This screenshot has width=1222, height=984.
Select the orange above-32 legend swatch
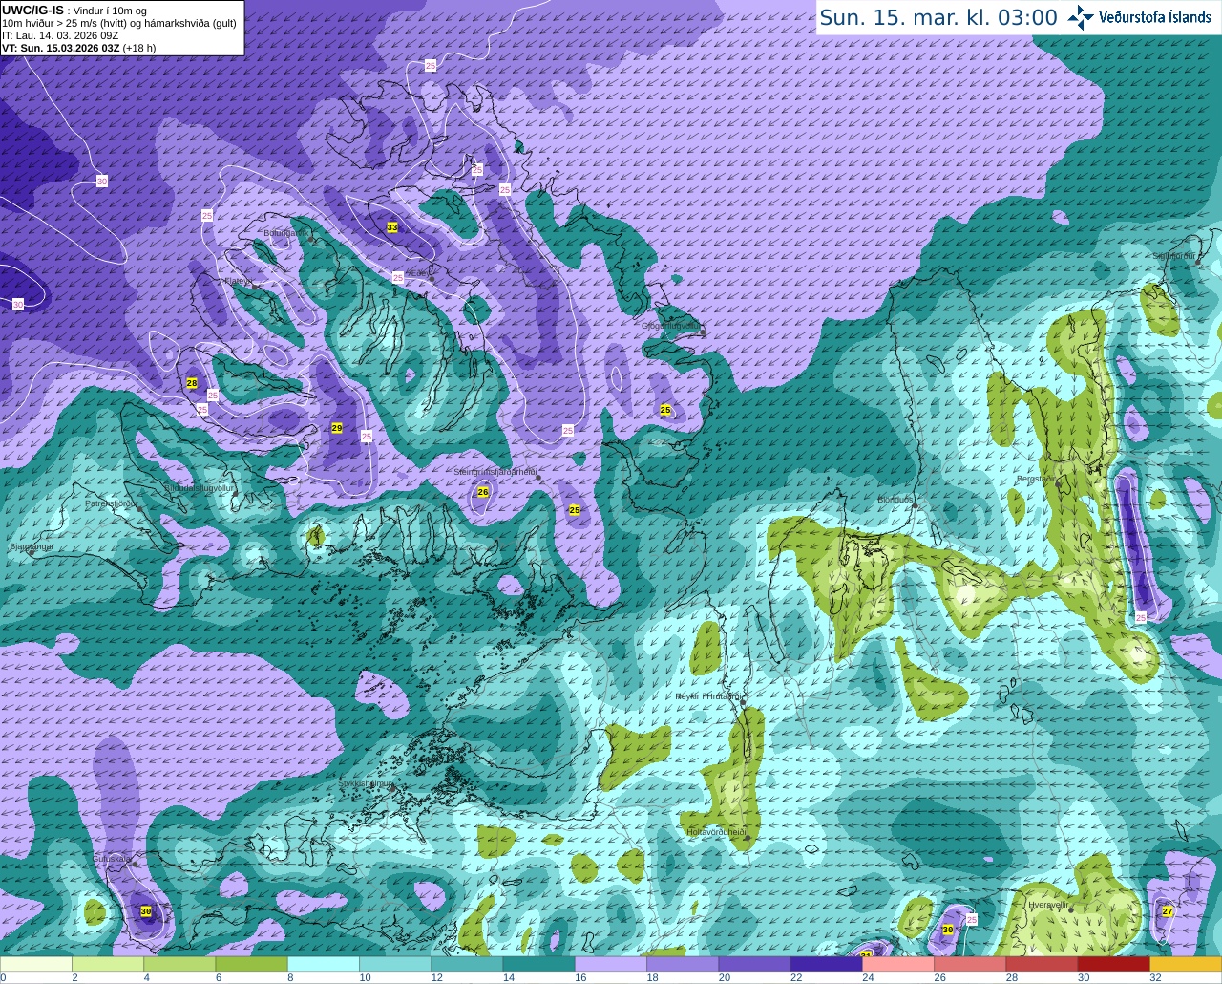tap(1186, 964)
